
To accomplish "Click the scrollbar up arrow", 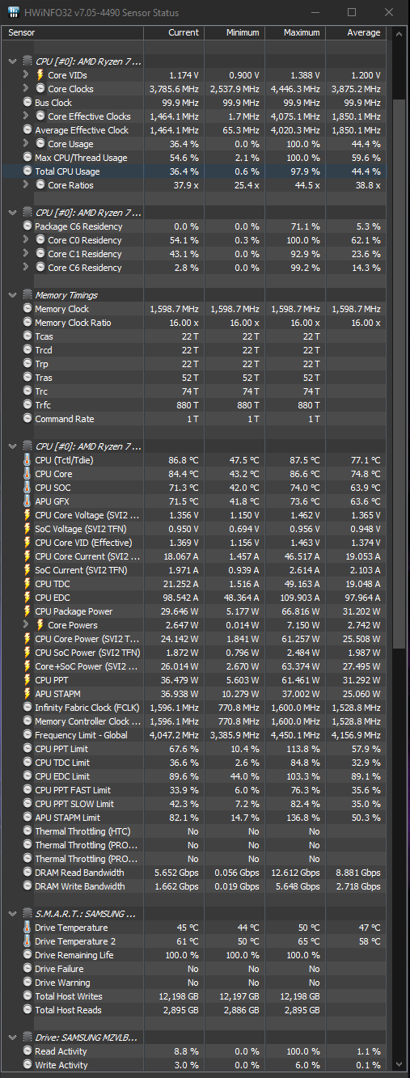I will coord(398,33).
